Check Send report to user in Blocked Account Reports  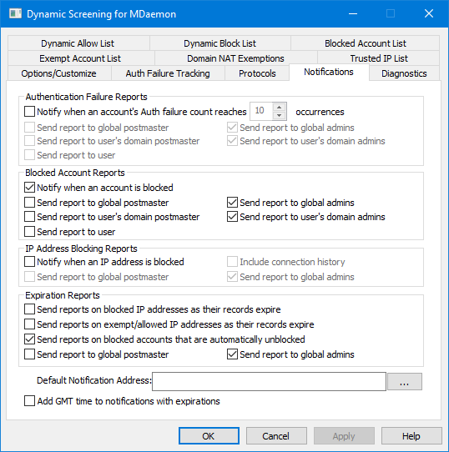pos(29,232)
